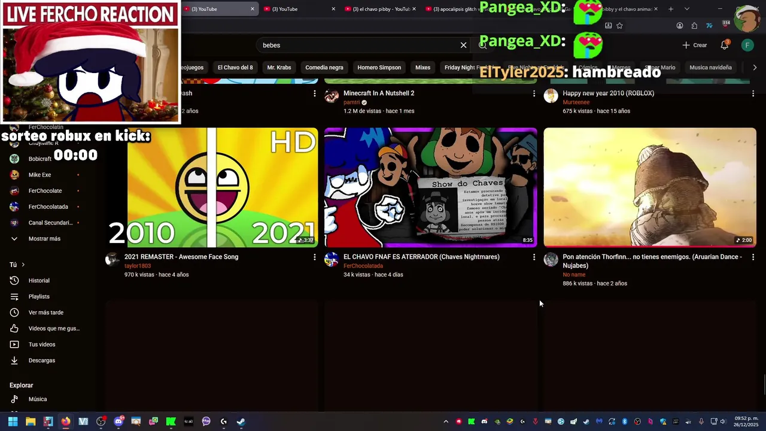Screen dimensions: 766x431
Task: Open Canal Secundari... subscription channel
Action: [50, 223]
